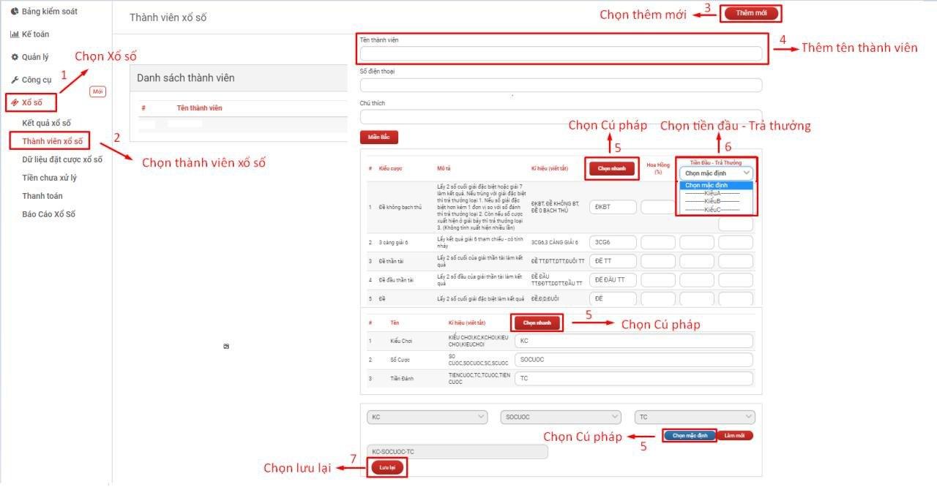The height and width of the screenshot is (487, 937).
Task: Click the Mô tả column header
Action: click(444, 169)
